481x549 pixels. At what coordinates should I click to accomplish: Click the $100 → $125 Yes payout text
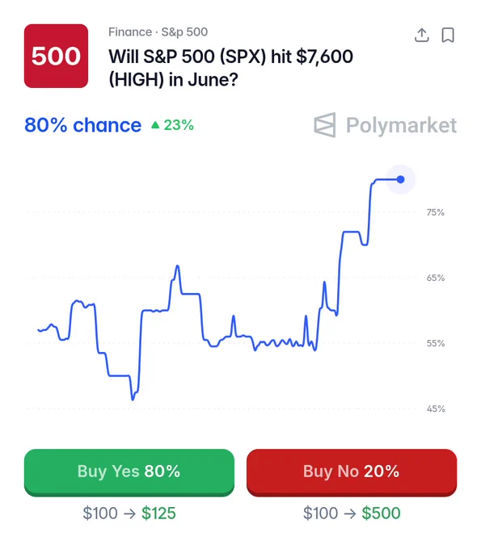(129, 513)
